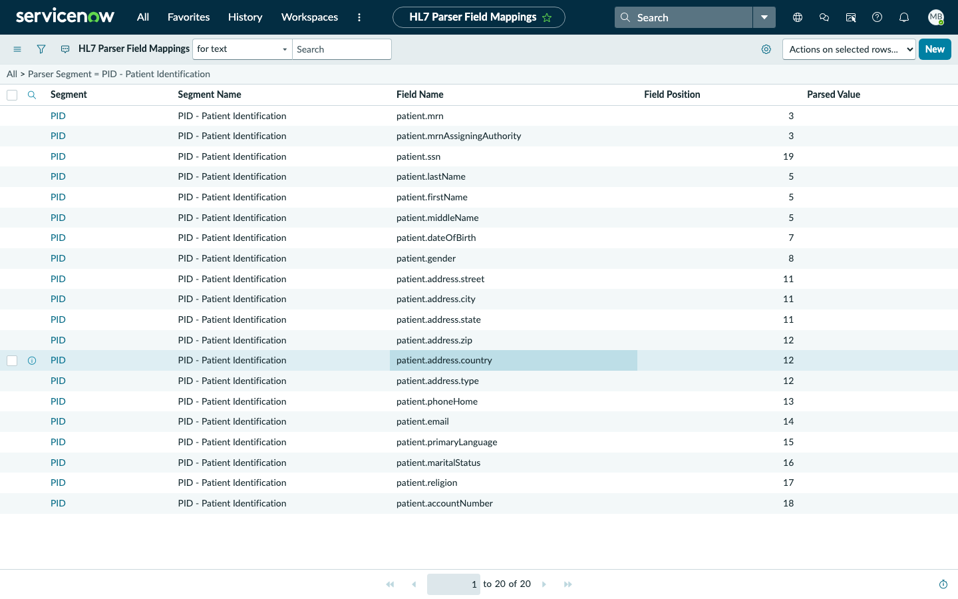Viewport: 958px width, 599px height.
Task: Click field position 19 for patient.ssn
Action: [788, 156]
